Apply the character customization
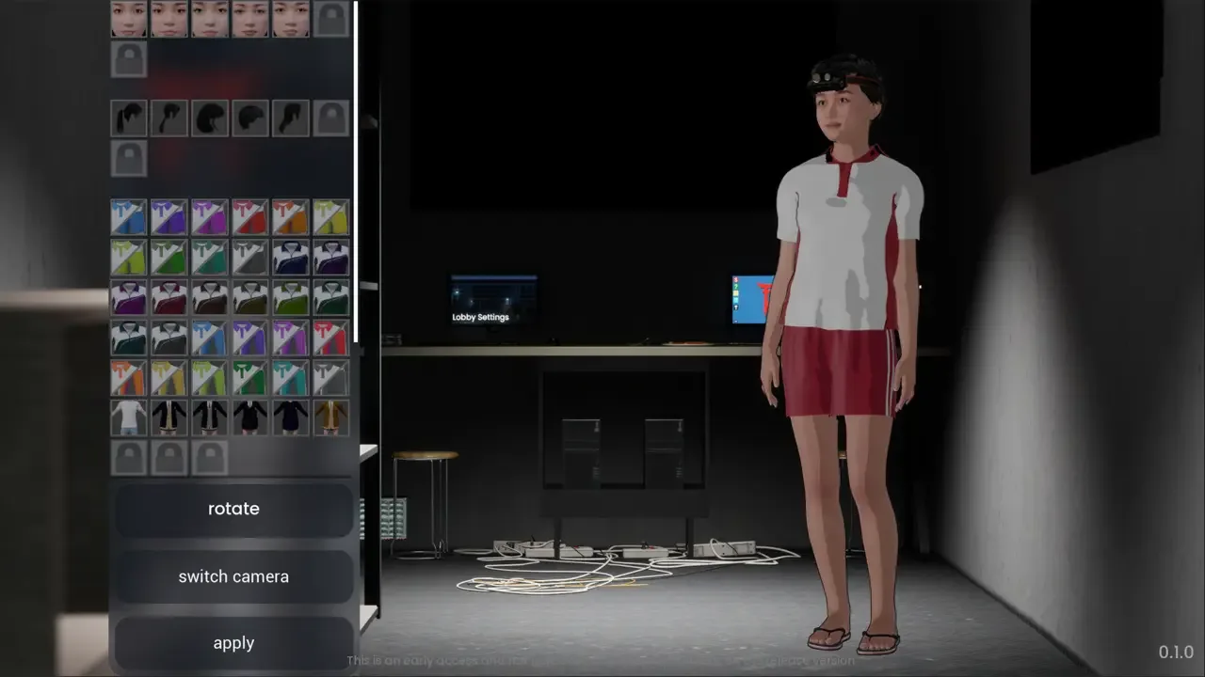The height and width of the screenshot is (677, 1205). point(233,643)
